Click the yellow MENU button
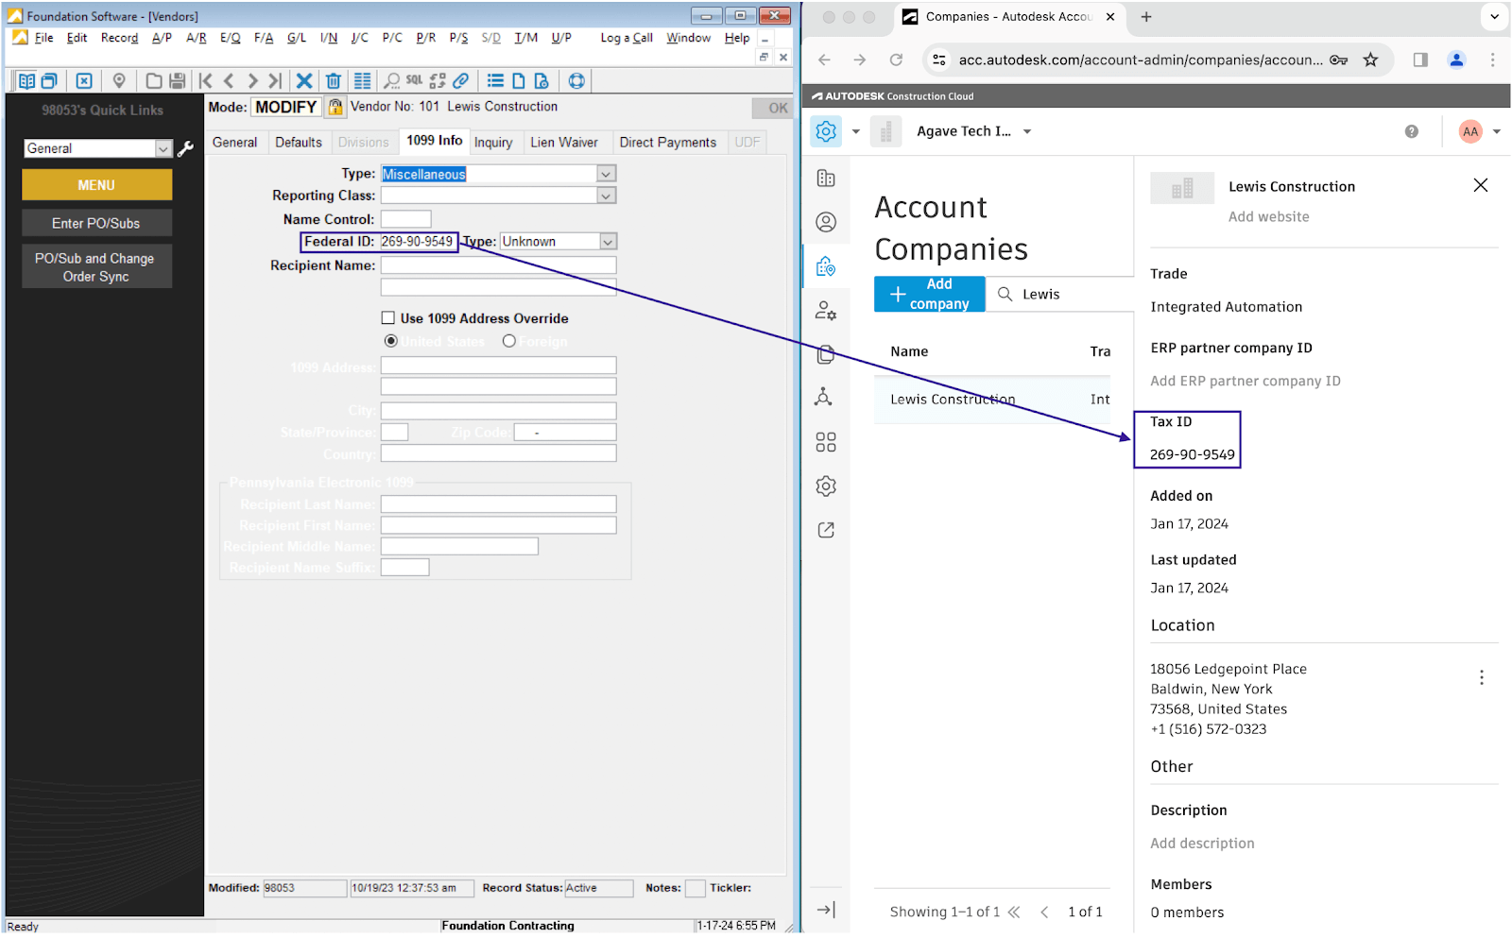Viewport: 1512px width, 938px height. tap(96, 185)
